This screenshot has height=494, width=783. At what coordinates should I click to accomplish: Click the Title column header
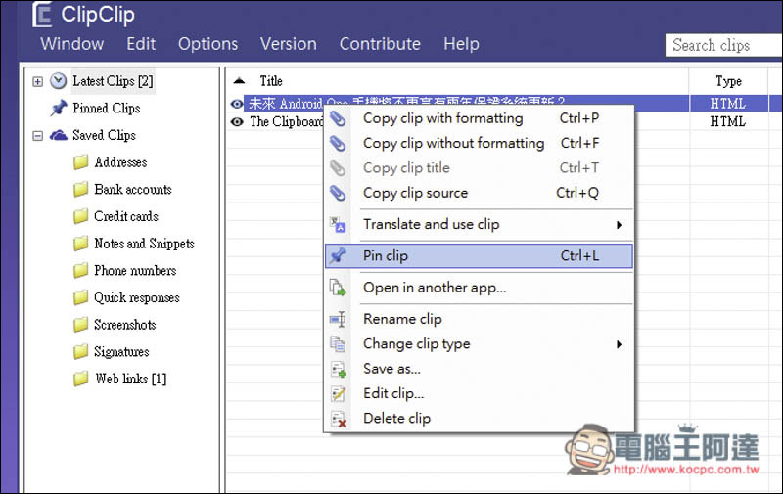271,81
